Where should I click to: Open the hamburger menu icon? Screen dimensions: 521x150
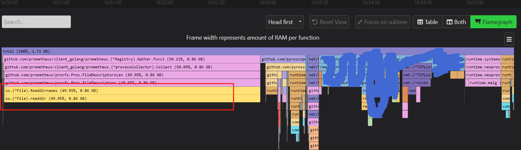pos(509,39)
